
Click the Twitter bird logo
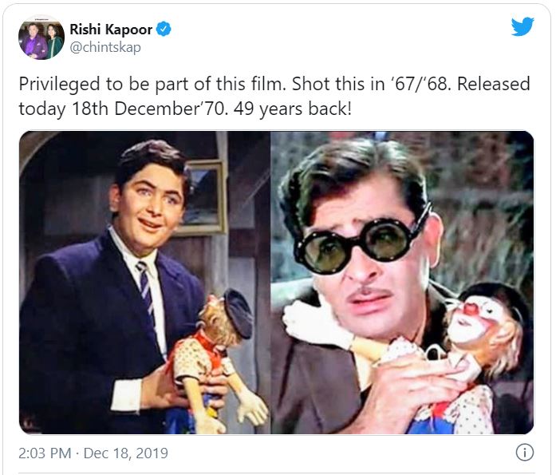522,27
